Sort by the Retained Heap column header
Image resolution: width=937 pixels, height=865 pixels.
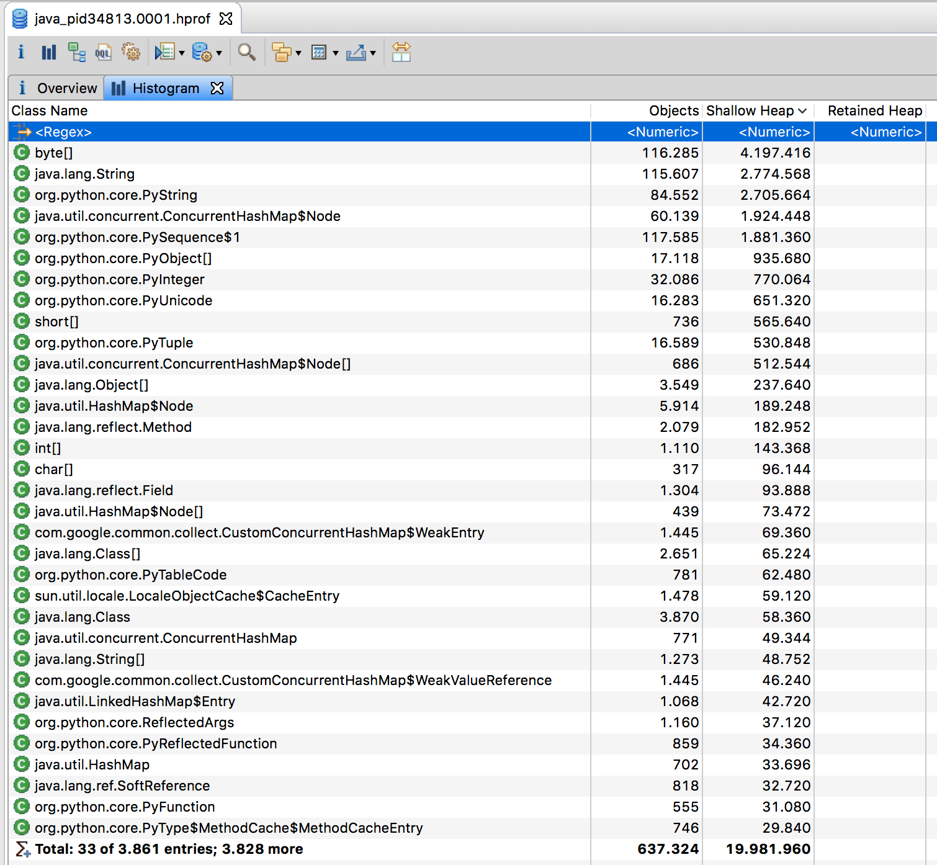[874, 110]
